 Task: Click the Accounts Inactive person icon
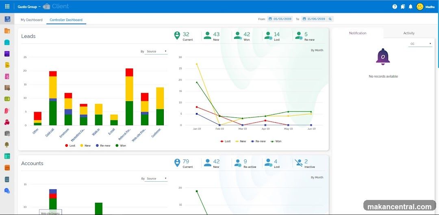pyautogui.click(x=298, y=163)
